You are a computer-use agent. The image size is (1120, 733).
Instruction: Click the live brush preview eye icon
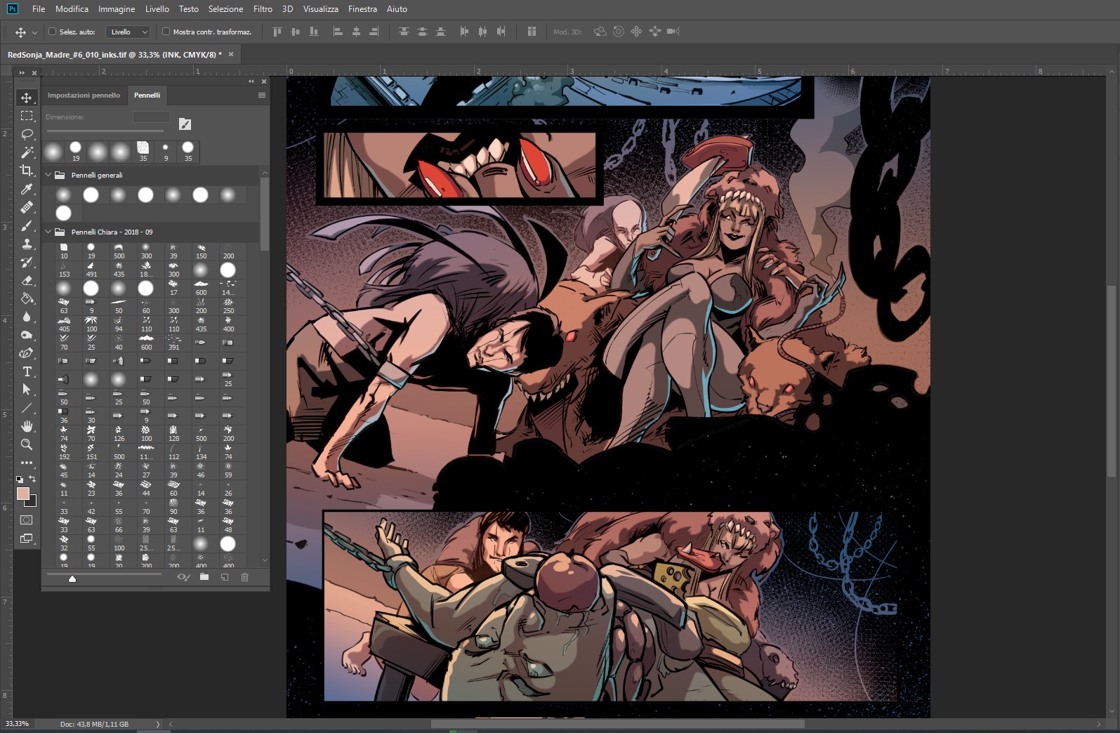point(183,577)
